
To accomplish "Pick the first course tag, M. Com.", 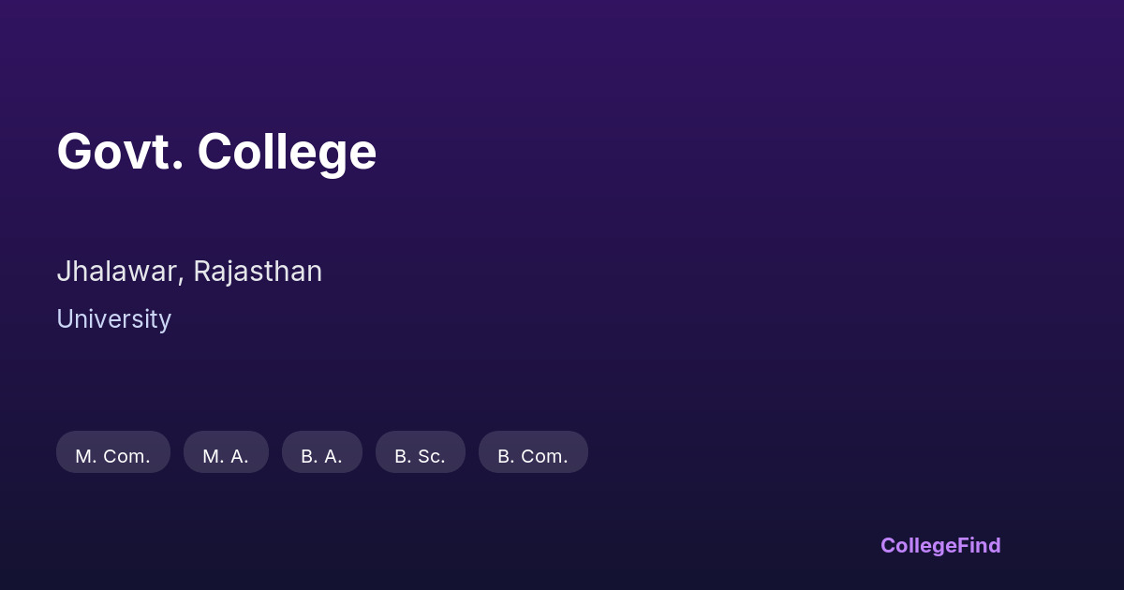I will (x=112, y=453).
